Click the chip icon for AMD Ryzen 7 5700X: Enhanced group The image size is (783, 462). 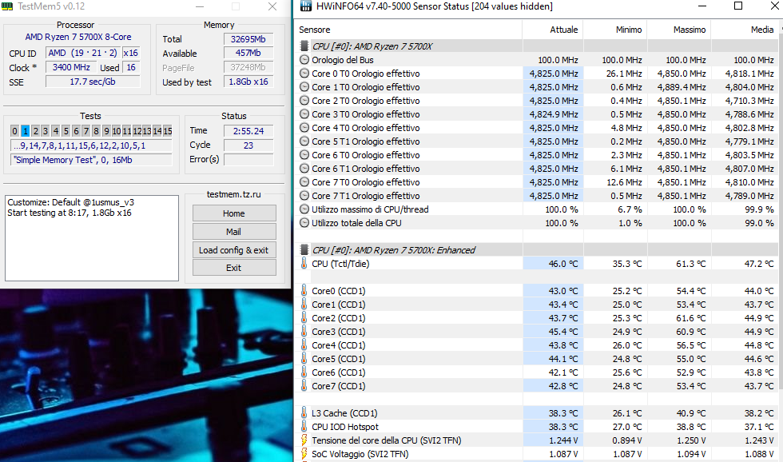point(304,249)
